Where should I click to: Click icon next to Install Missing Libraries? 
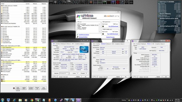tap(77, 35)
